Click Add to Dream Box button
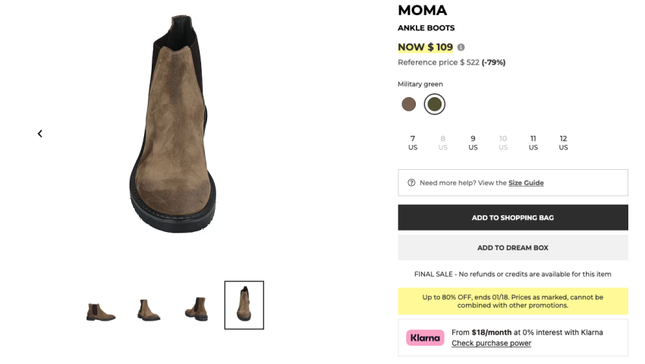The width and height of the screenshot is (645, 364). (513, 248)
